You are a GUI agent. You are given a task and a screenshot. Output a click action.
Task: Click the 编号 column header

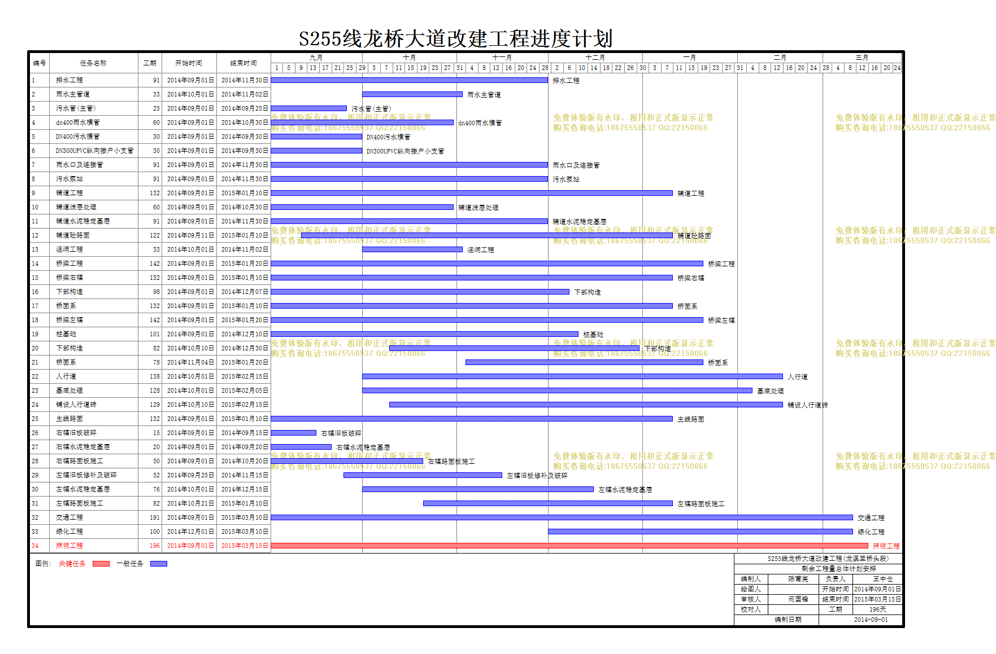pyautogui.click(x=40, y=63)
